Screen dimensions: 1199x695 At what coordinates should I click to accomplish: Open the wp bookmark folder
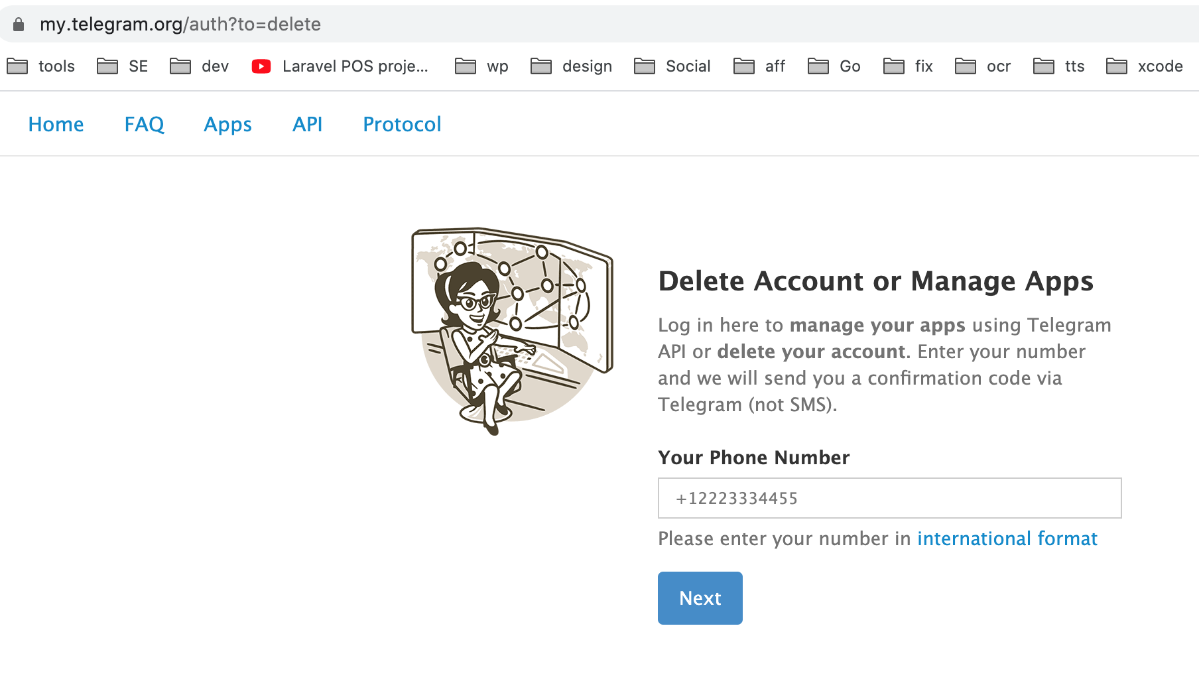point(482,66)
